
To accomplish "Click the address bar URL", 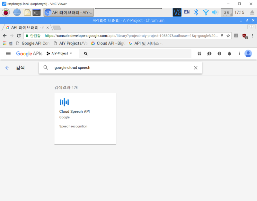I will click(x=131, y=36).
